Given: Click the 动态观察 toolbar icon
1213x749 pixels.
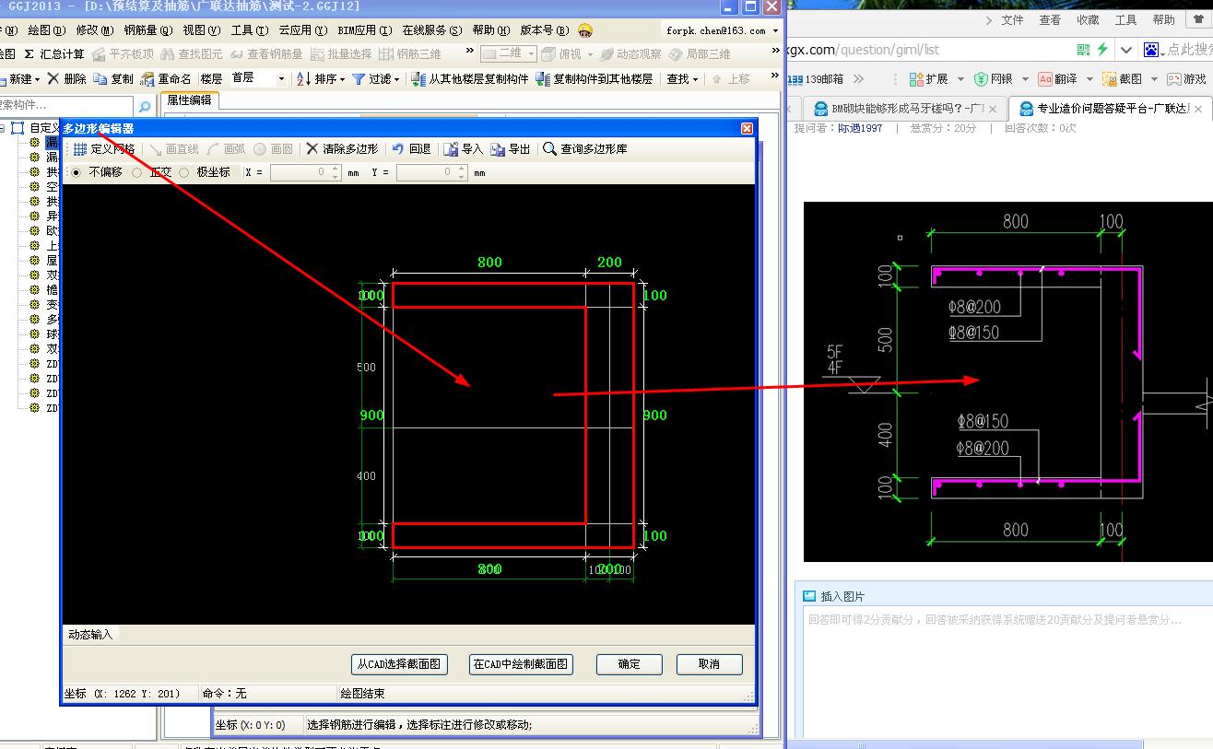Looking at the screenshot, I should [x=607, y=54].
